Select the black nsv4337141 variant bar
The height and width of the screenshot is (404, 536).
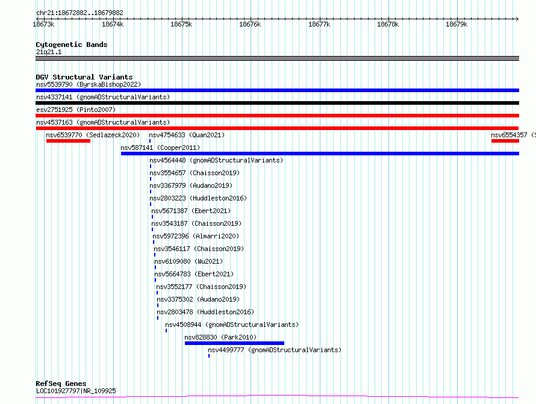tap(277, 103)
